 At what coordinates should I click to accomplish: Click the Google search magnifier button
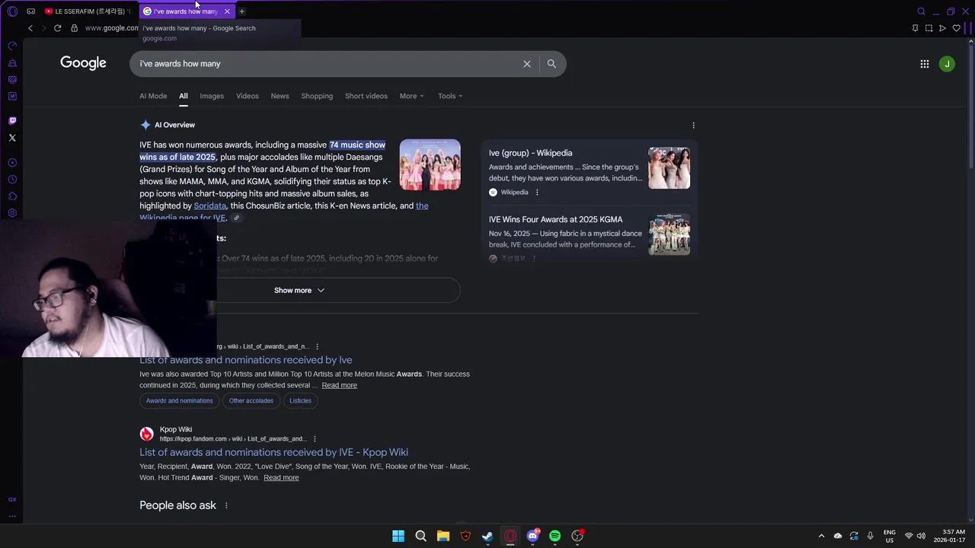click(551, 64)
